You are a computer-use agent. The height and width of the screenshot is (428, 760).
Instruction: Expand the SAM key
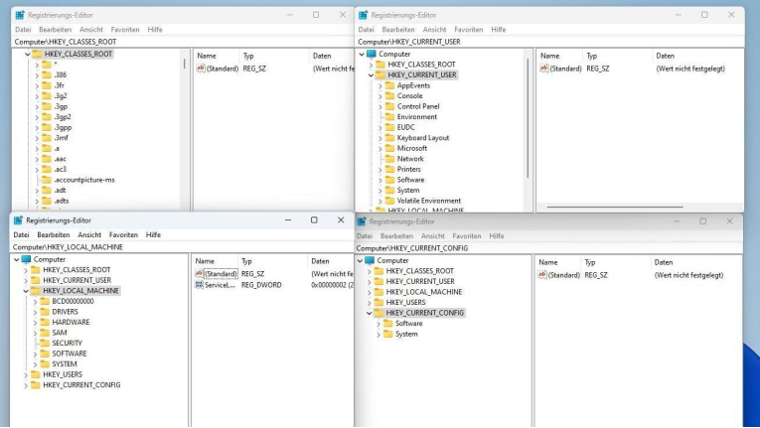pos(35,333)
